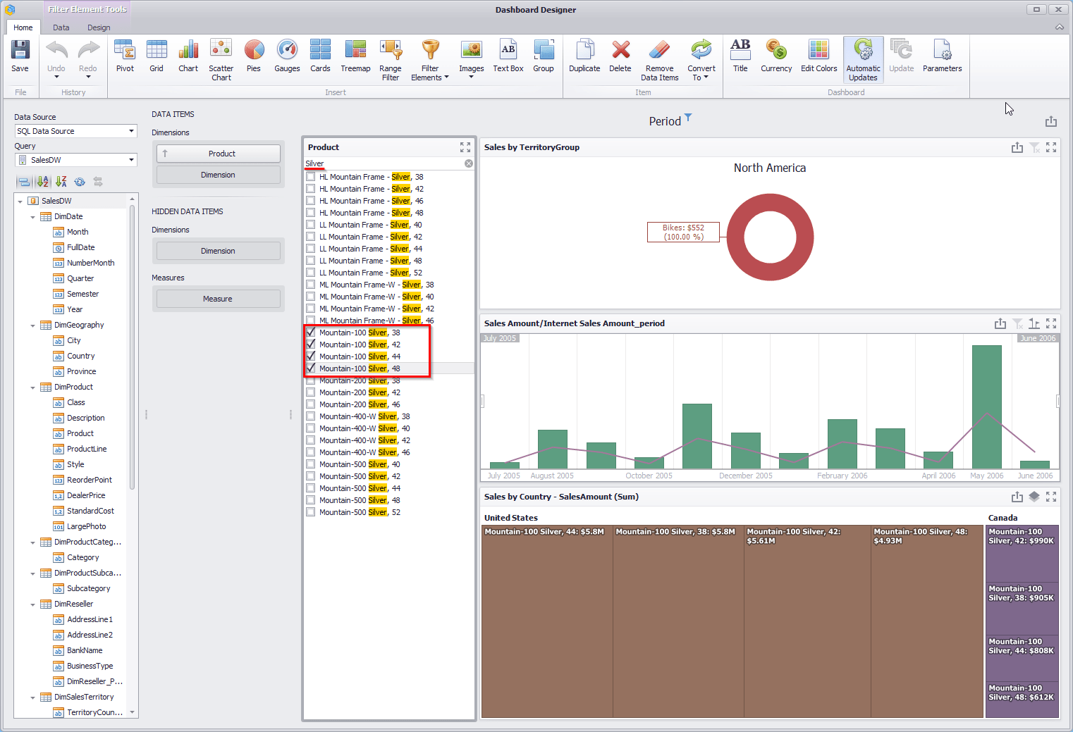Open the Edit Colors tool
The width and height of the screenshot is (1073, 732).
pyautogui.click(x=818, y=56)
